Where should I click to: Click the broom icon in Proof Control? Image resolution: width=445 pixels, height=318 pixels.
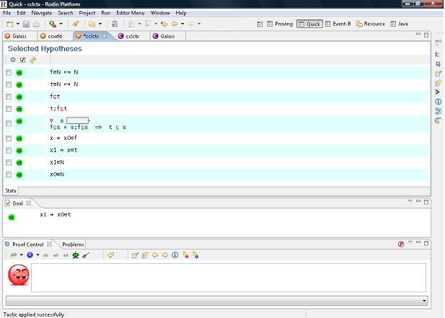click(x=86, y=255)
